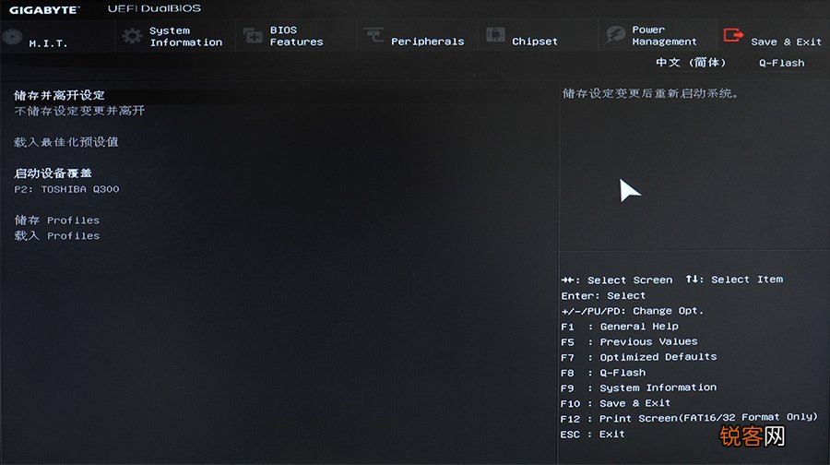Click the System Information gear icon

point(132,36)
